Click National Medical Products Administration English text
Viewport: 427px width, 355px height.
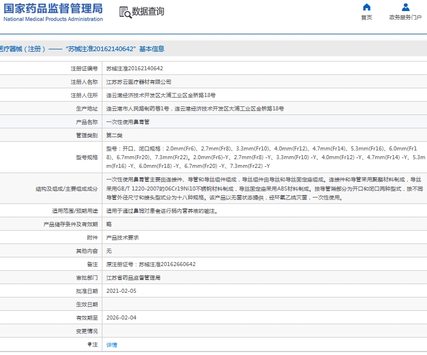(x=53, y=19)
